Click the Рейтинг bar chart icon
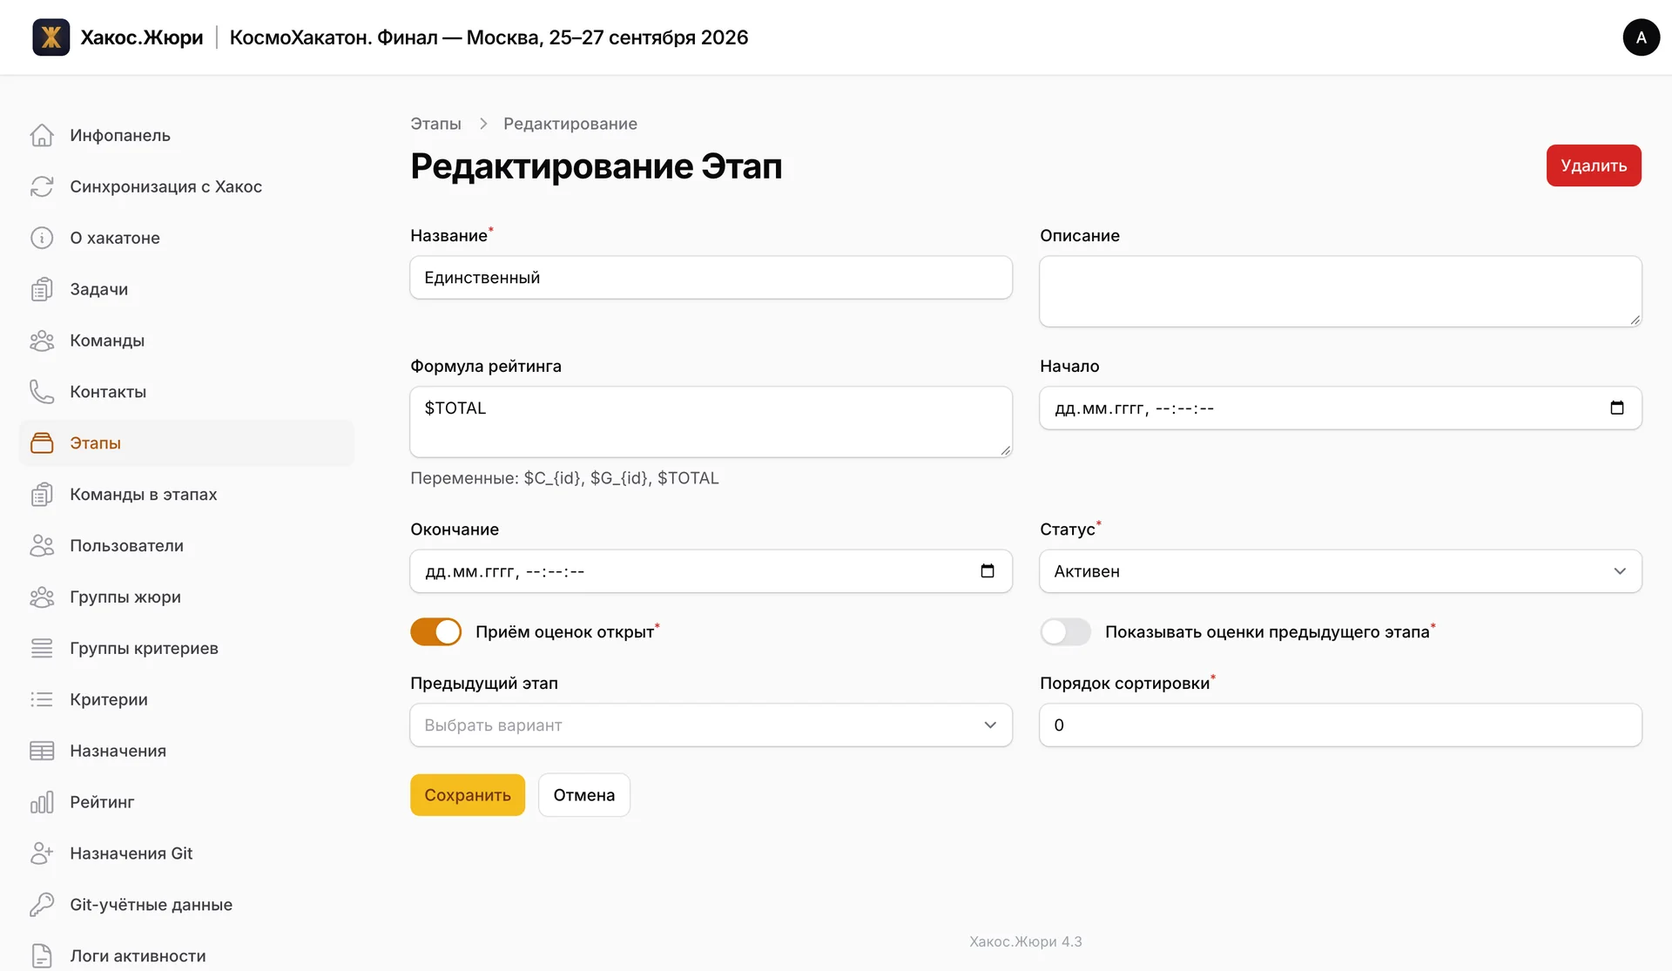The width and height of the screenshot is (1672, 971). tap(42, 802)
